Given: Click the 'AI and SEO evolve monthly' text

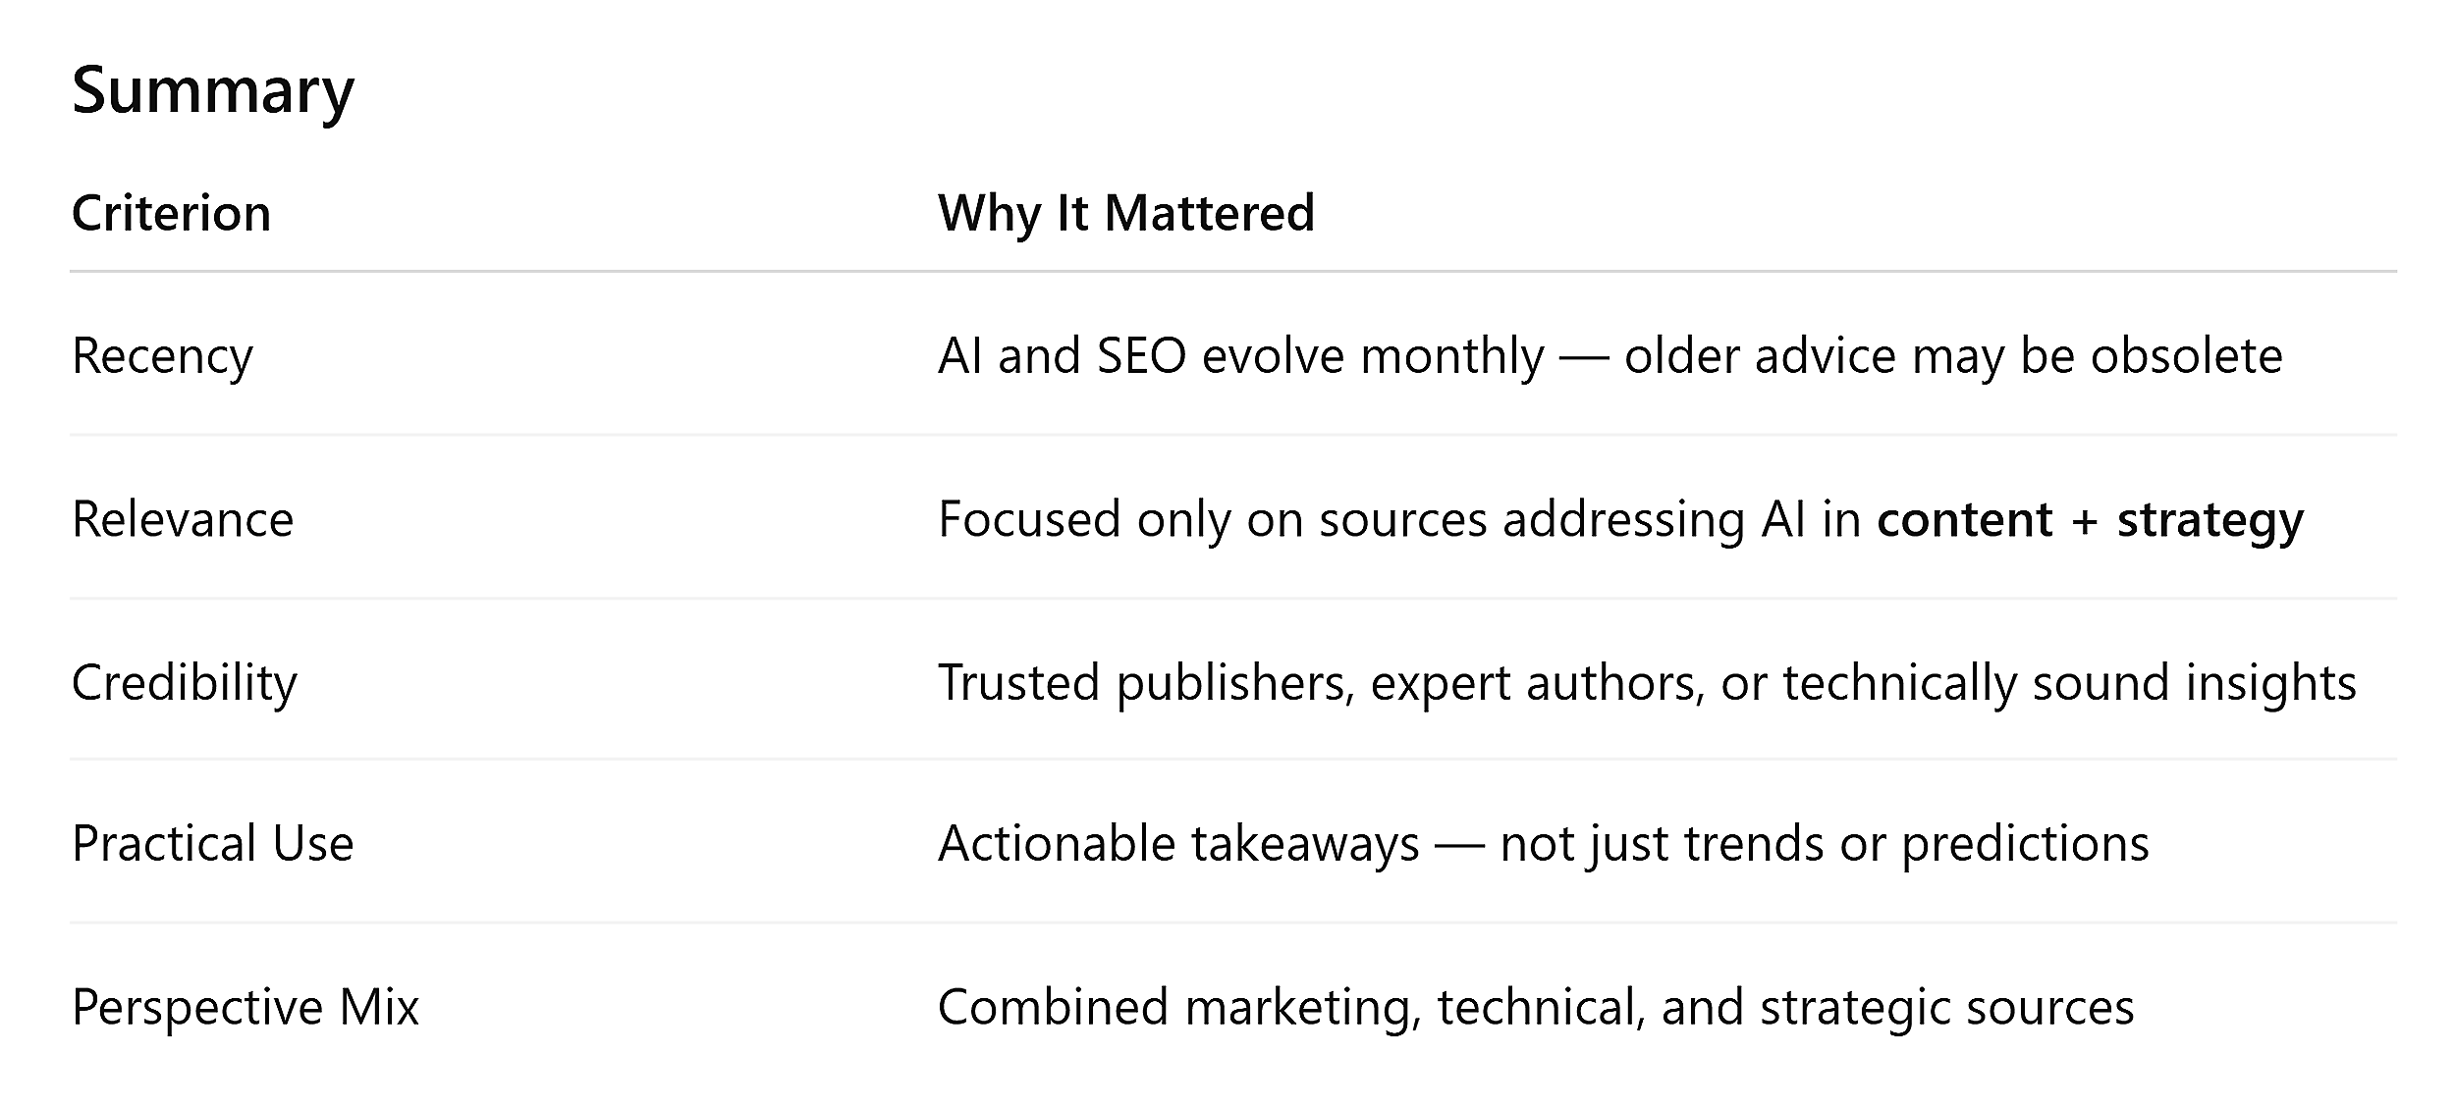Looking at the screenshot, I should (x=1240, y=355).
